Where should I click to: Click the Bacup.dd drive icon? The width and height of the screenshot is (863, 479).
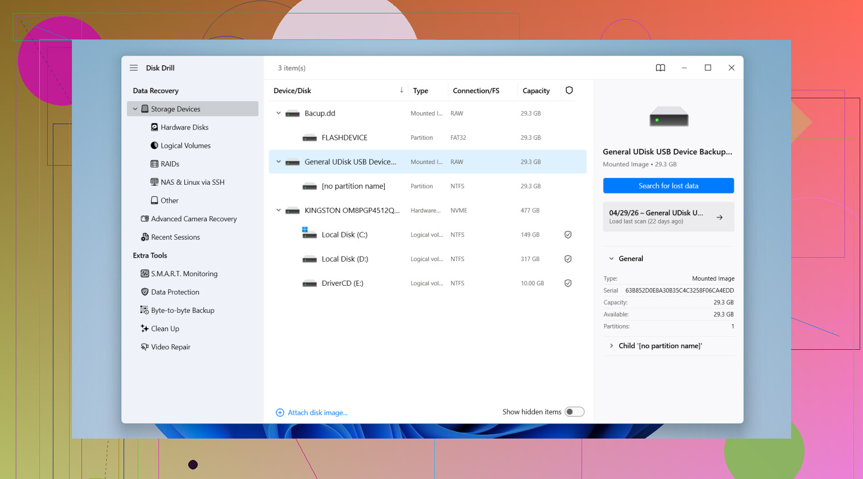click(293, 114)
